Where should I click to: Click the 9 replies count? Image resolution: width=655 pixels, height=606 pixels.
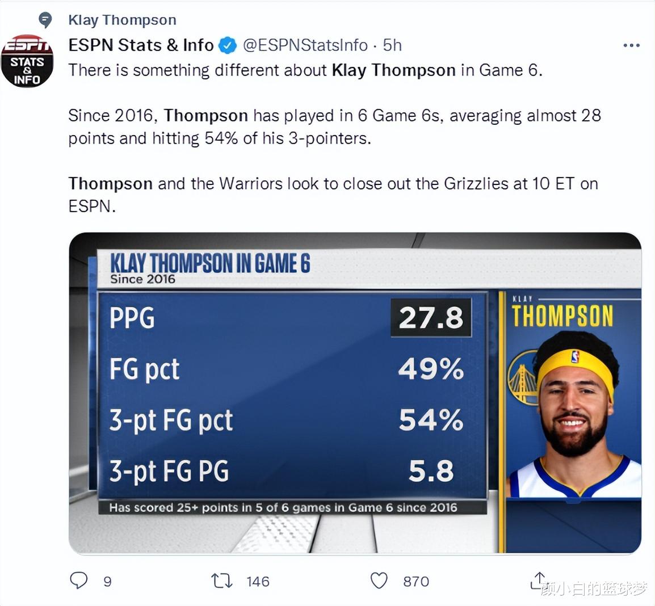pos(107,582)
